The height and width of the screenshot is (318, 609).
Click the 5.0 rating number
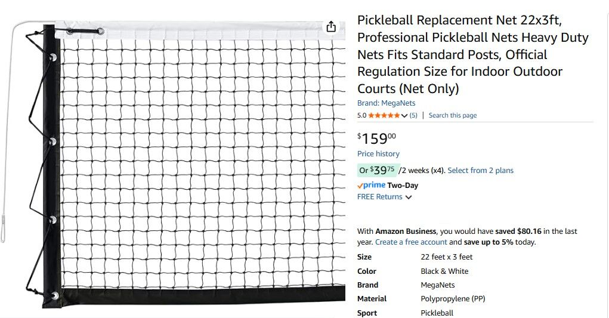[361, 116]
